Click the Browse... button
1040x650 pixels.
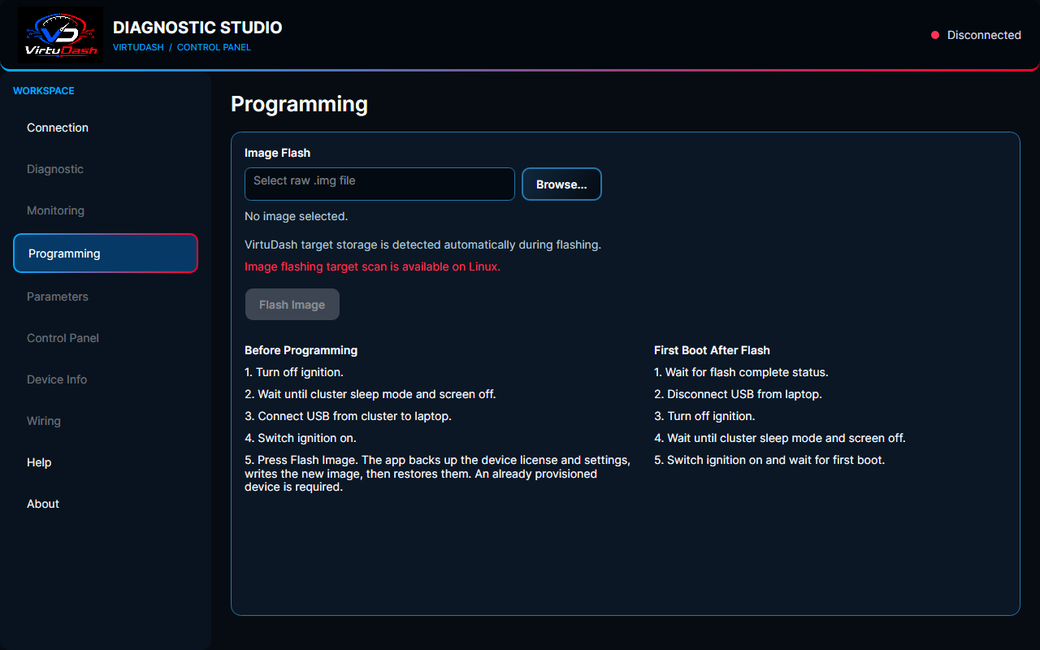point(561,184)
